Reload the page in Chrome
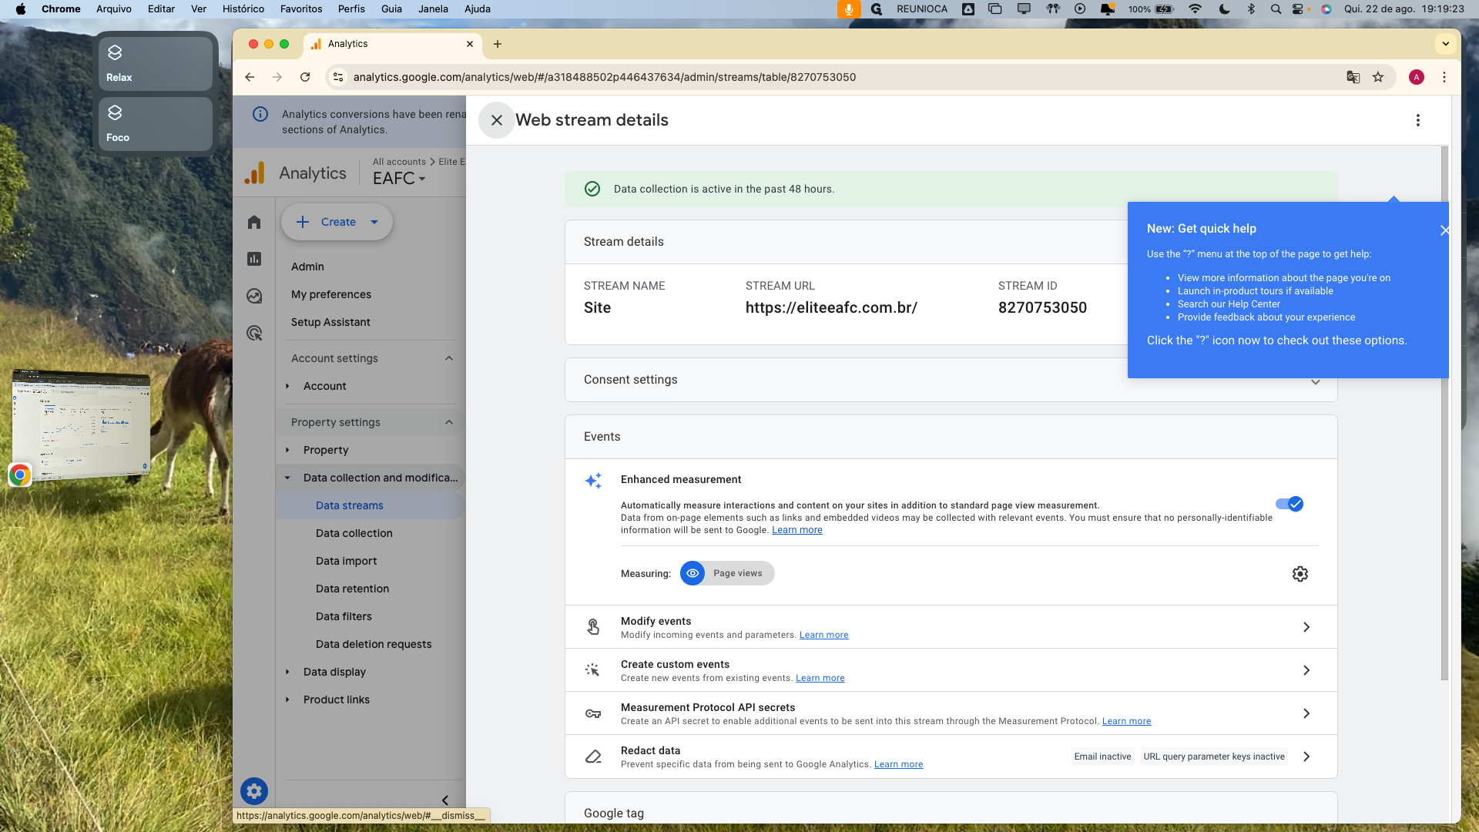This screenshot has height=832, width=1479. 305,77
